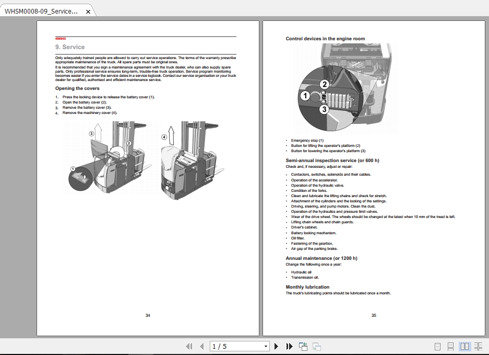Click the Opening the covers heading
Viewport: 489px width, 355px height.
point(77,88)
